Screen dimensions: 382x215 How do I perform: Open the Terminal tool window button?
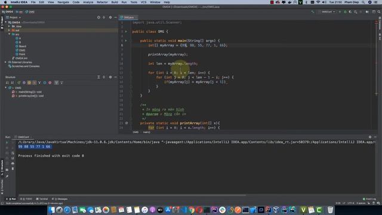click(42, 199)
